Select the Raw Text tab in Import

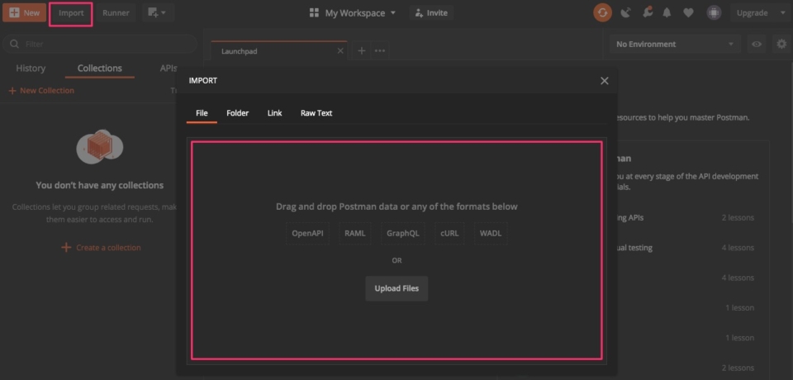(x=316, y=113)
